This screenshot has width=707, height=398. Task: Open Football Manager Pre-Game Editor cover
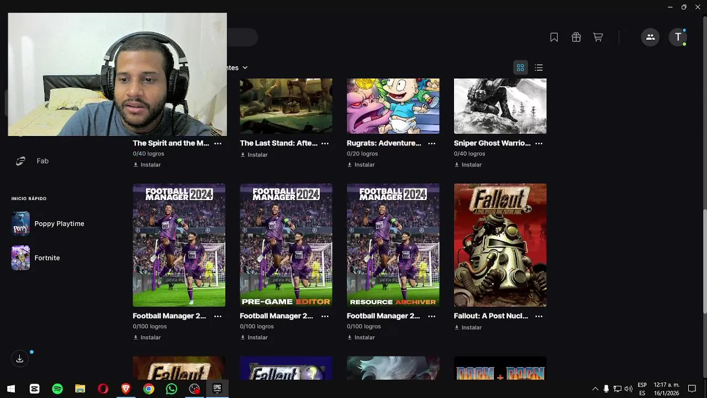(286, 245)
